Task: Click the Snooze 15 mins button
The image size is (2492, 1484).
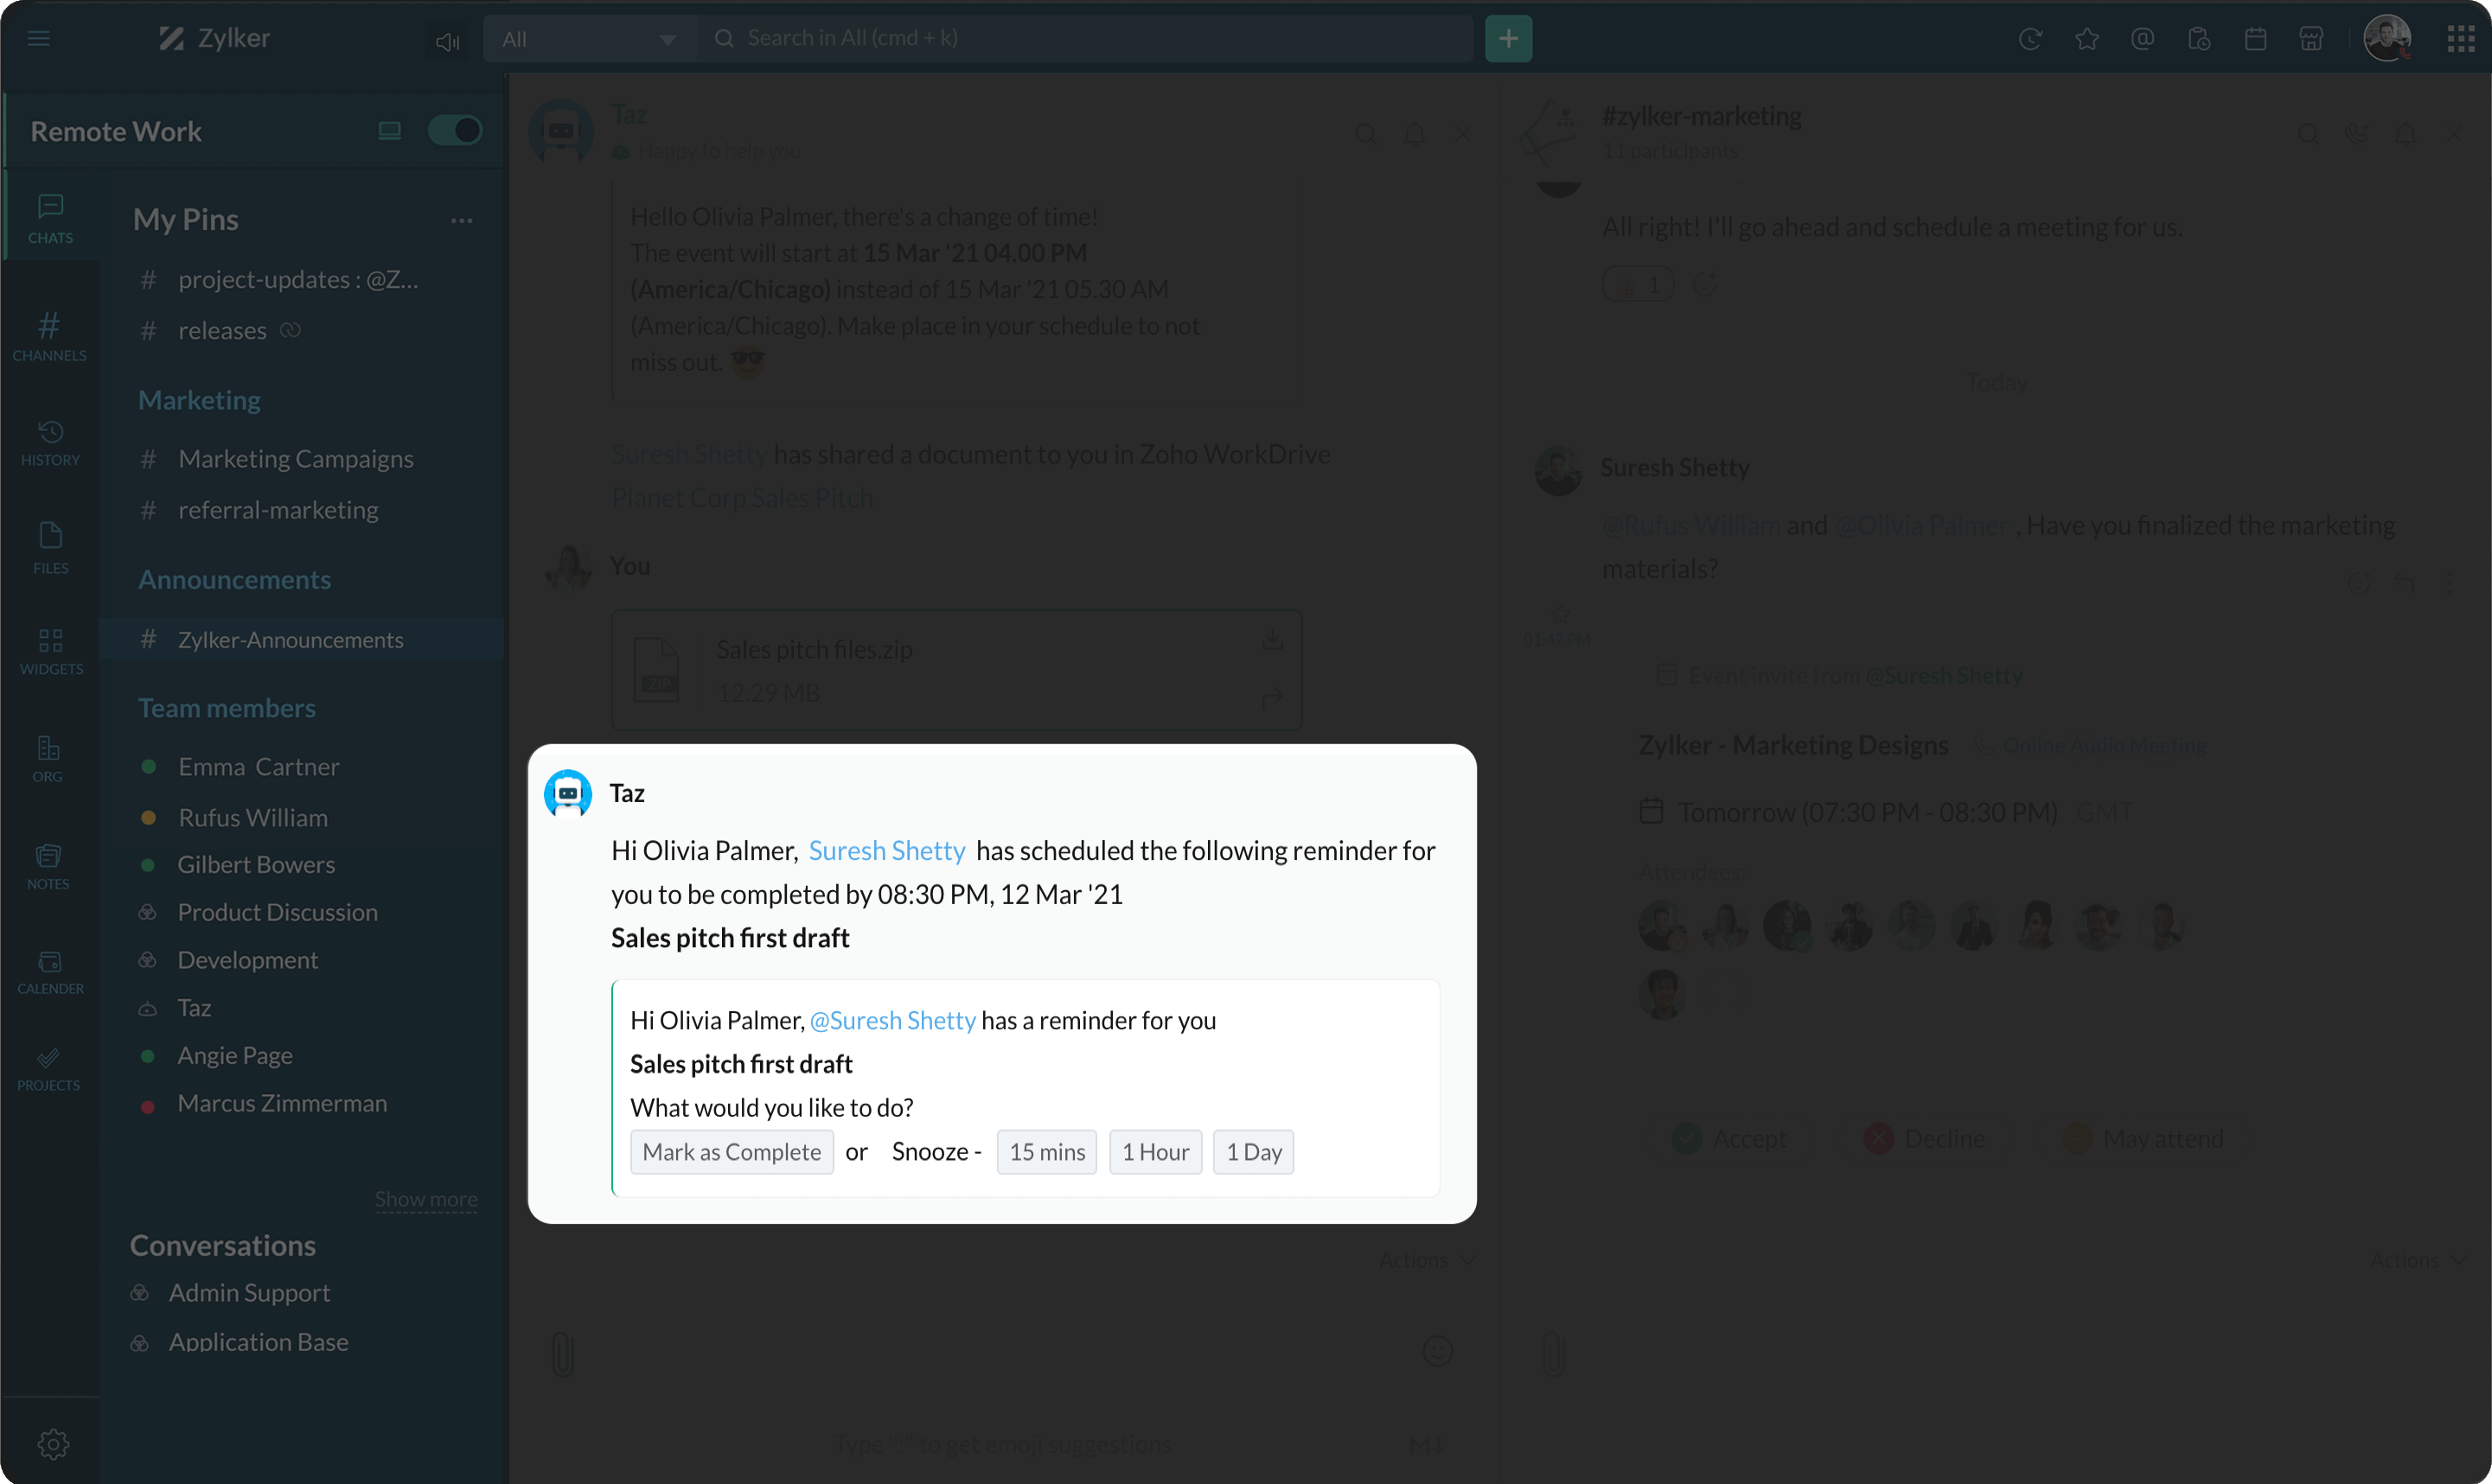Action: (x=1046, y=1152)
